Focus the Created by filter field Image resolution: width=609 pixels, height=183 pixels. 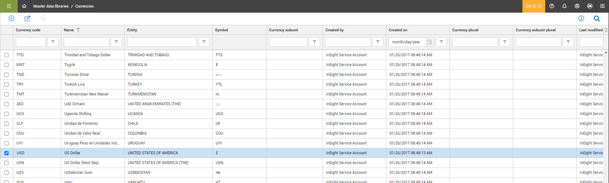348,42
